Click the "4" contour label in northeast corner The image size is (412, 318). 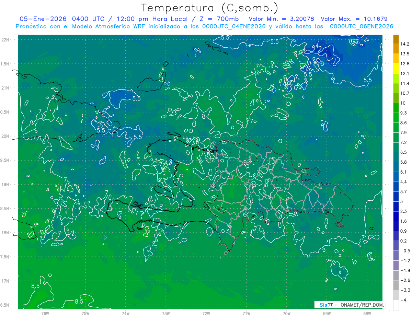[x=317, y=45]
